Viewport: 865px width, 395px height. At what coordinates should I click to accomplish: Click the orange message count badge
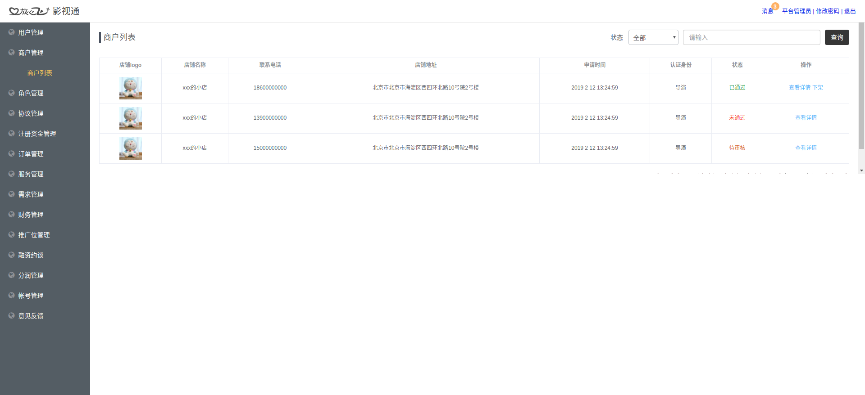775,6
